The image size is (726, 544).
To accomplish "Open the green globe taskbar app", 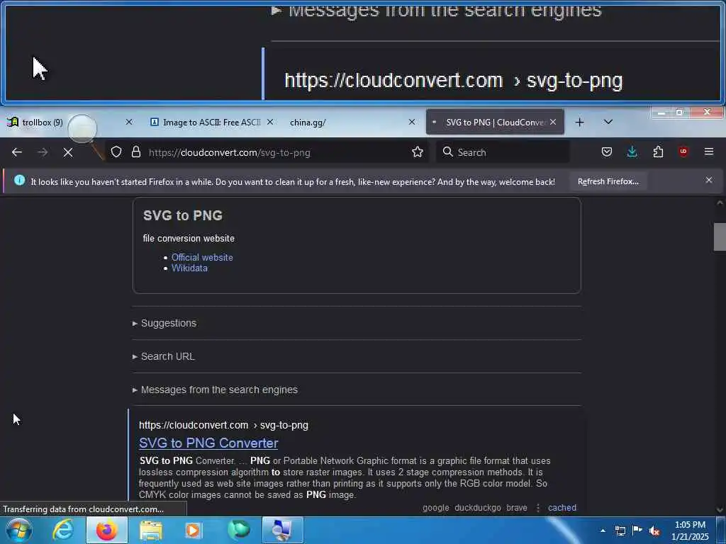I will 238,530.
